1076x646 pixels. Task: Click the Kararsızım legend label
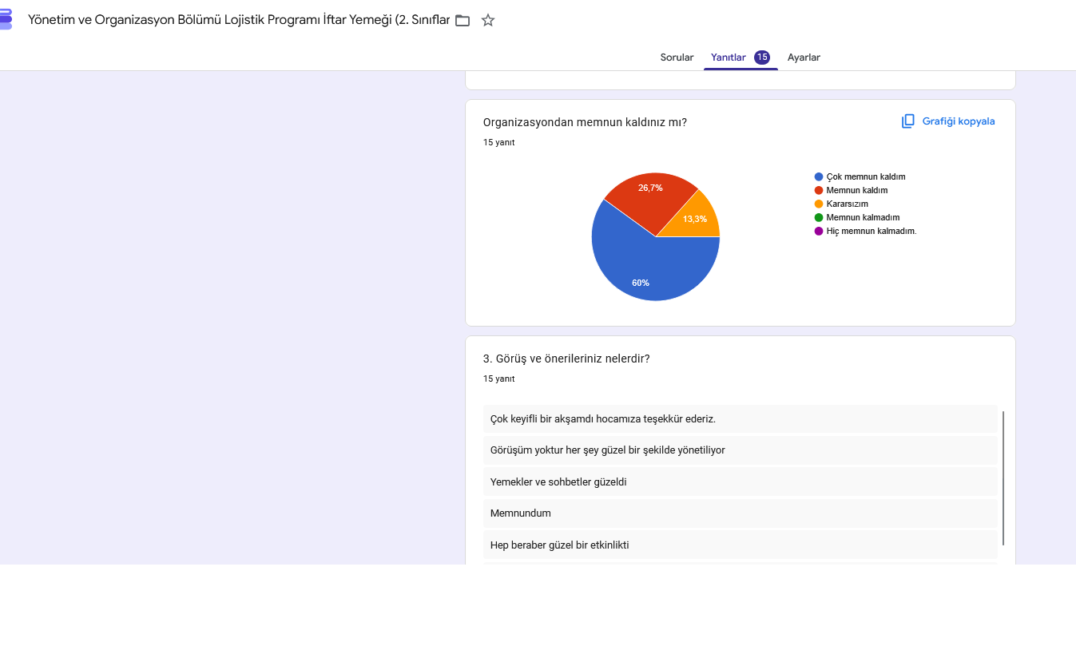click(848, 204)
